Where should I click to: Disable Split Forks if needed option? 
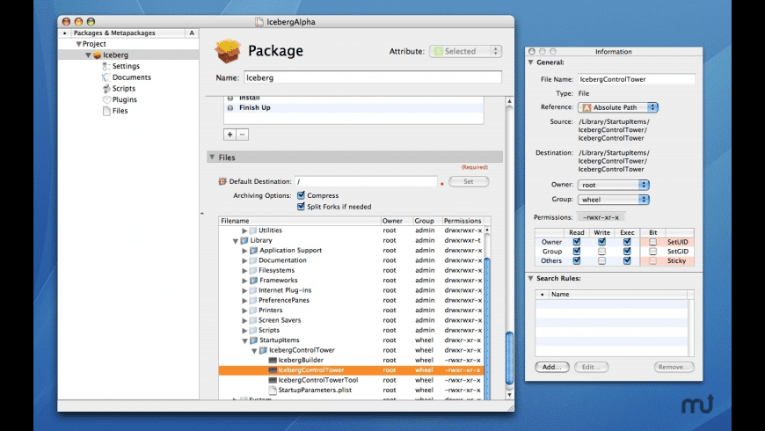(x=302, y=207)
